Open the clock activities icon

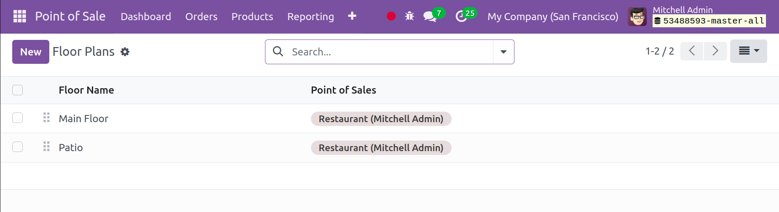tap(462, 17)
